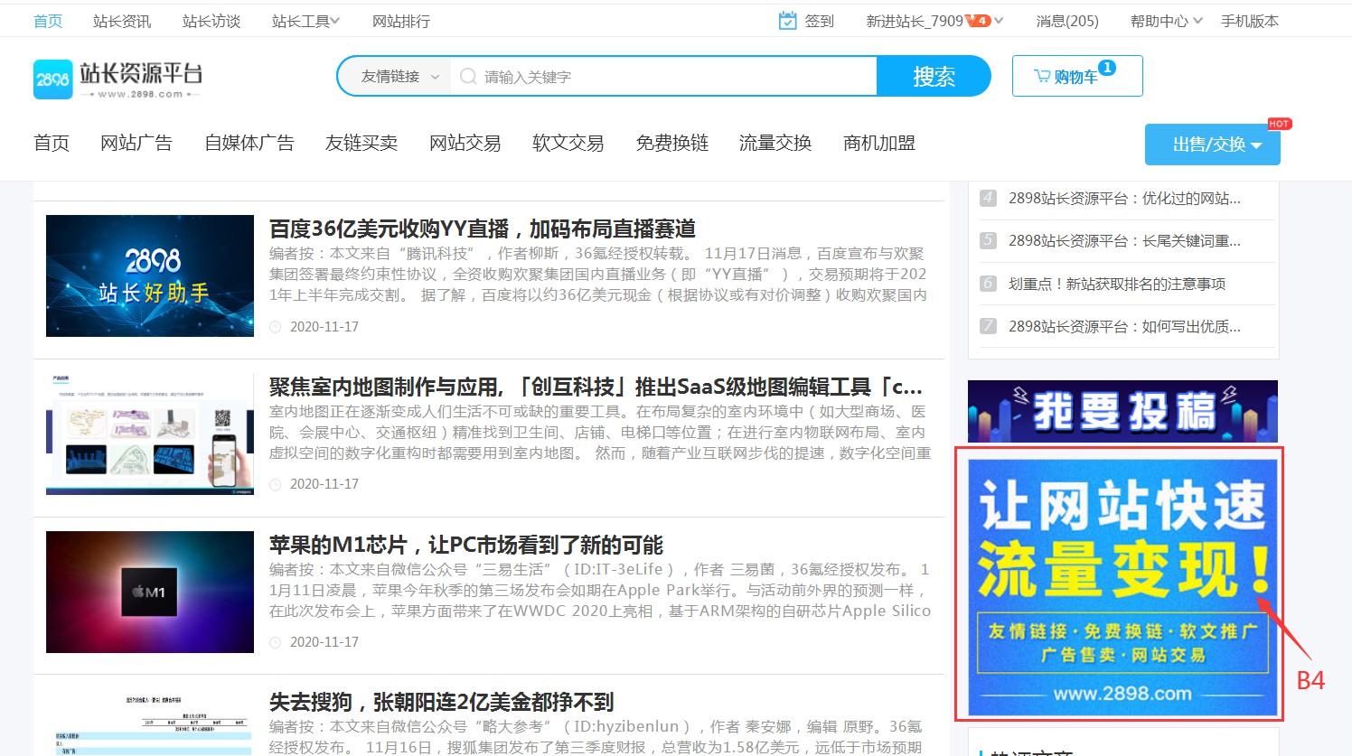
Task: Click the 我要投稿 banner
Action: tap(1122, 411)
